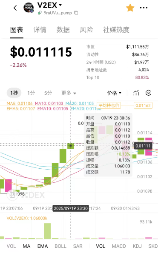Switch to the 详情 tab
The height and width of the screenshot is (258, 158).
click(x=40, y=30)
